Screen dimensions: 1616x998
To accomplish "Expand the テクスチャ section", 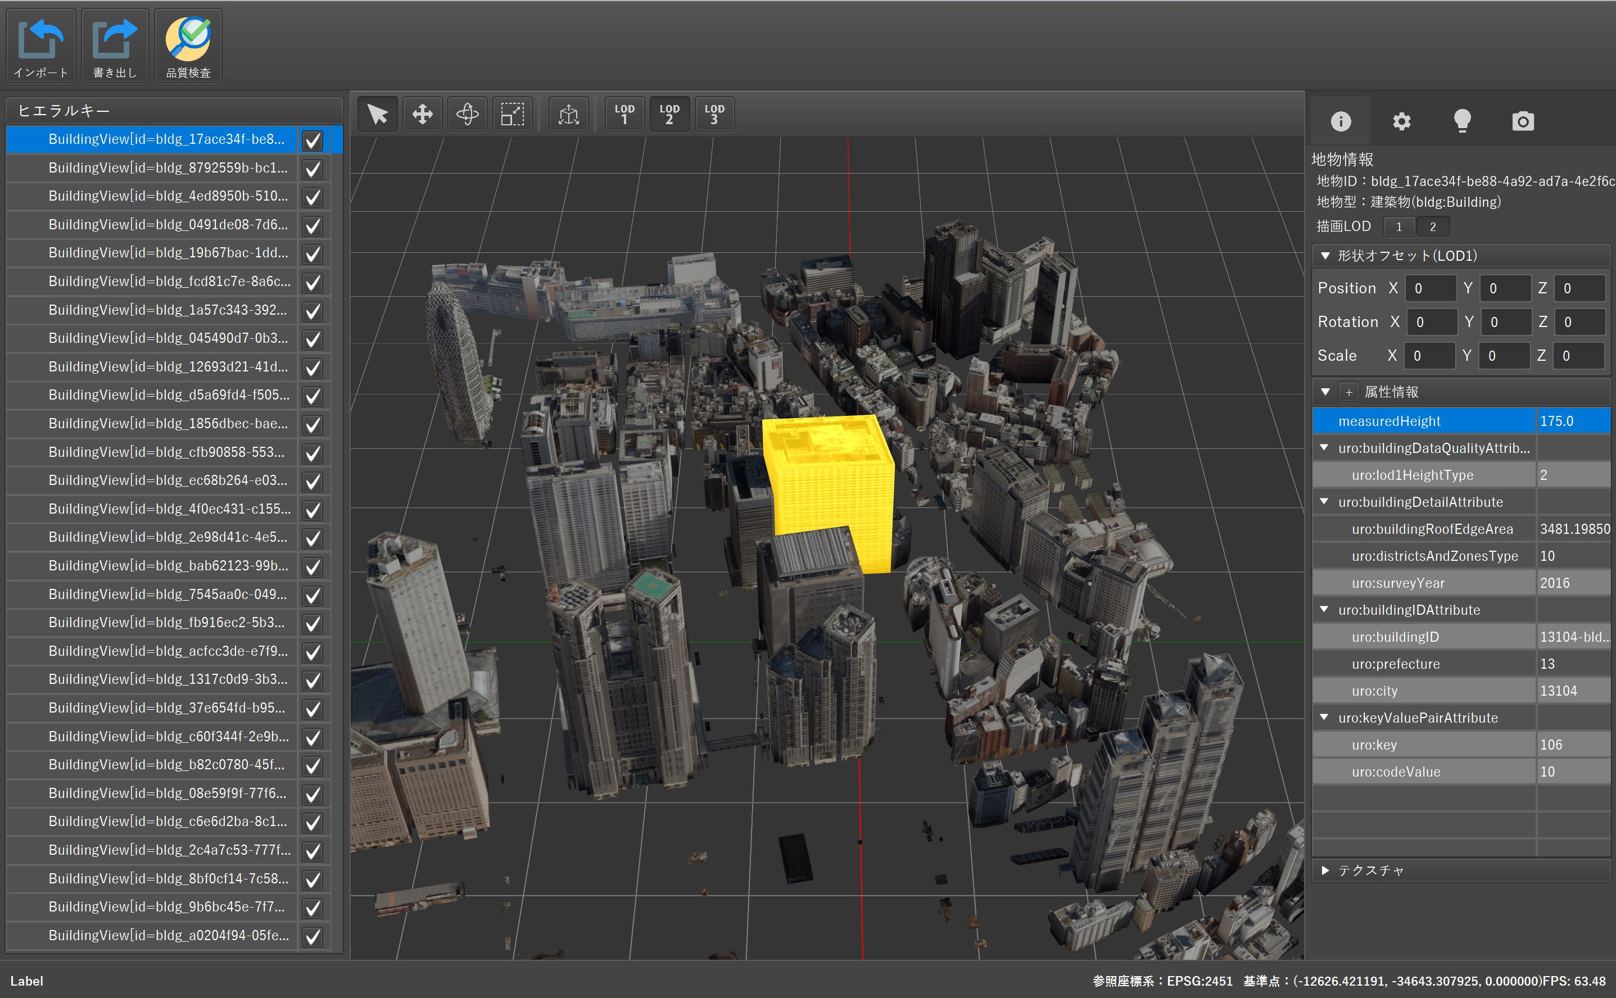I will (1325, 870).
